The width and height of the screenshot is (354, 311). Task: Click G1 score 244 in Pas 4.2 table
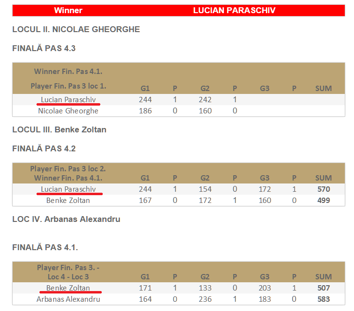145,189
